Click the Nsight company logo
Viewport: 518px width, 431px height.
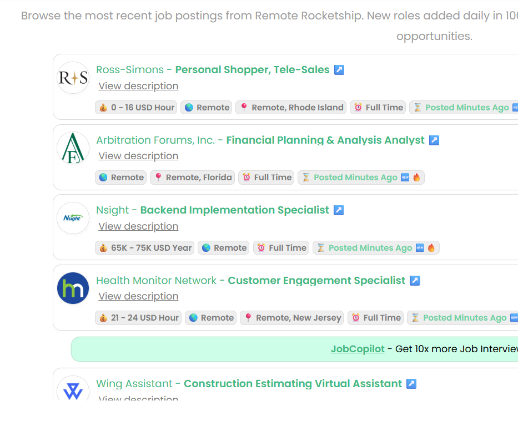pos(73,218)
